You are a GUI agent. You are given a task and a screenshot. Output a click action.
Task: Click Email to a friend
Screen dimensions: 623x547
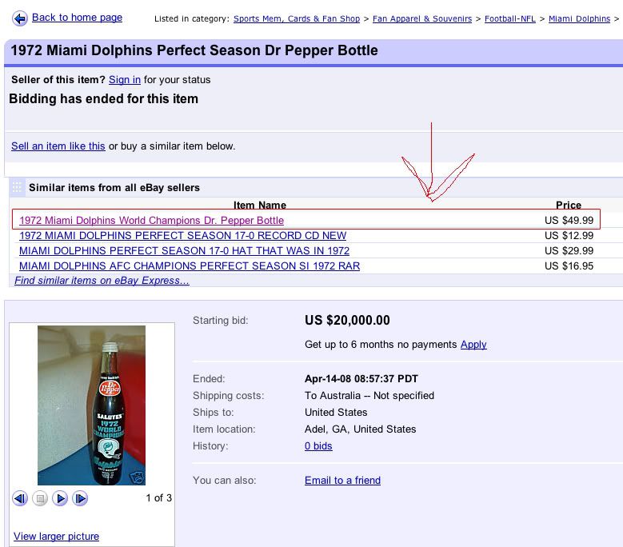[x=342, y=481]
